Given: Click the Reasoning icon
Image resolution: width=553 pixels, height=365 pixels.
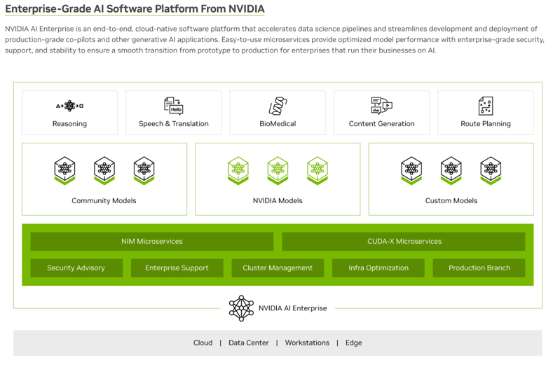Looking at the screenshot, I should (69, 106).
